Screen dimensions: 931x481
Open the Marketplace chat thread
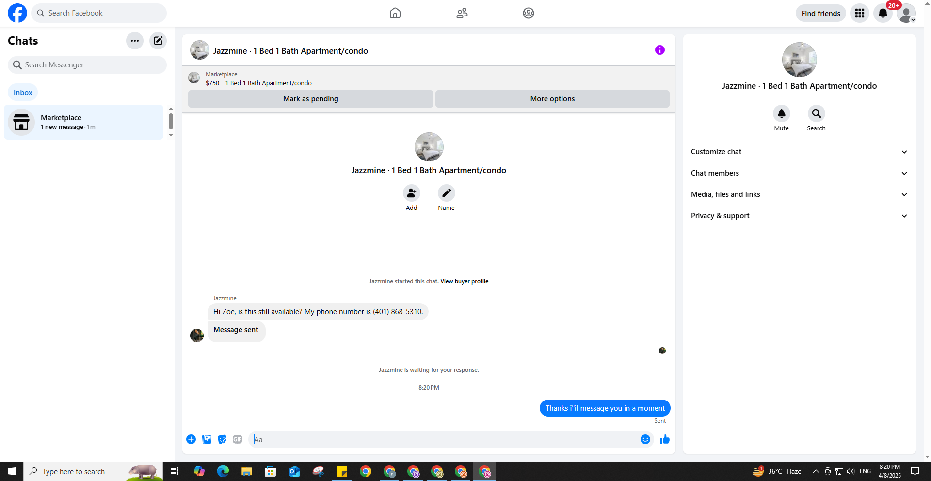point(84,122)
